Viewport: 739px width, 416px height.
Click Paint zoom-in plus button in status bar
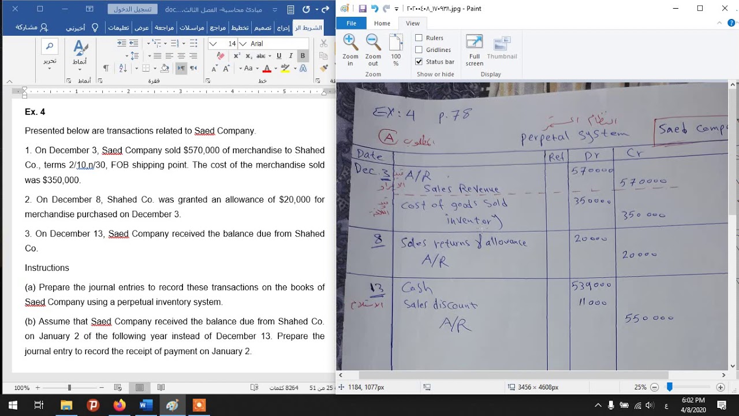pos(721,387)
